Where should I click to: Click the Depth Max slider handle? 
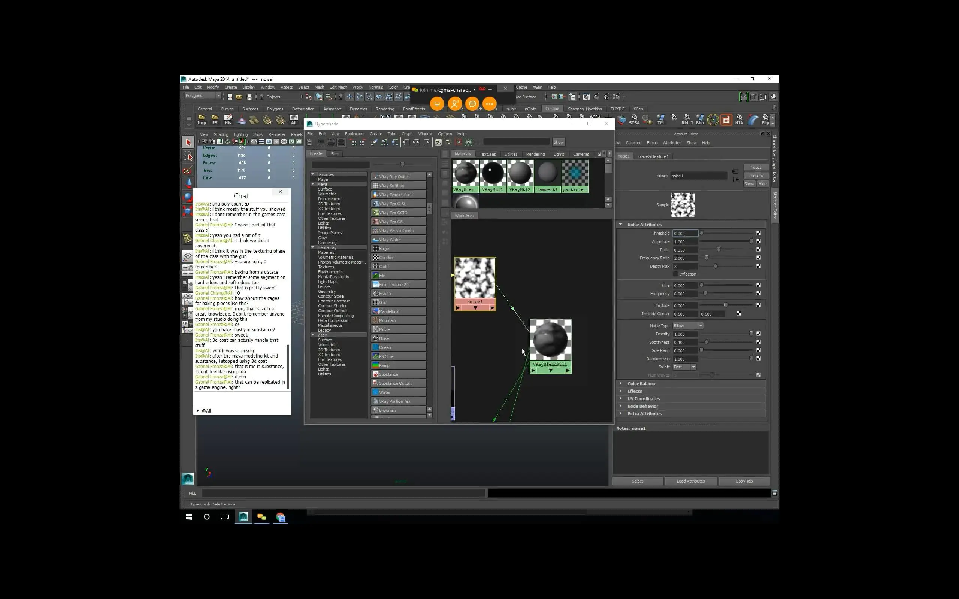coord(715,266)
